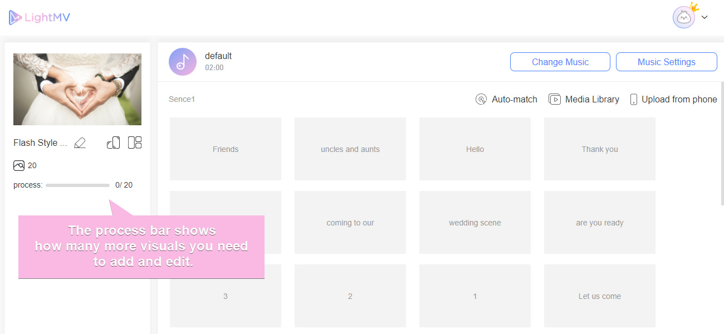The height and width of the screenshot is (334, 724).
Task: Click the Friends text placeholder cell
Action: (225, 149)
